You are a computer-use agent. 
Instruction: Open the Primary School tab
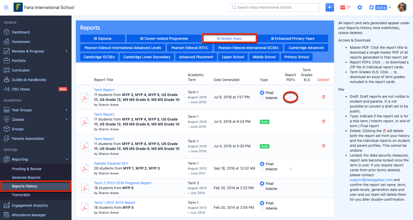click(x=296, y=57)
